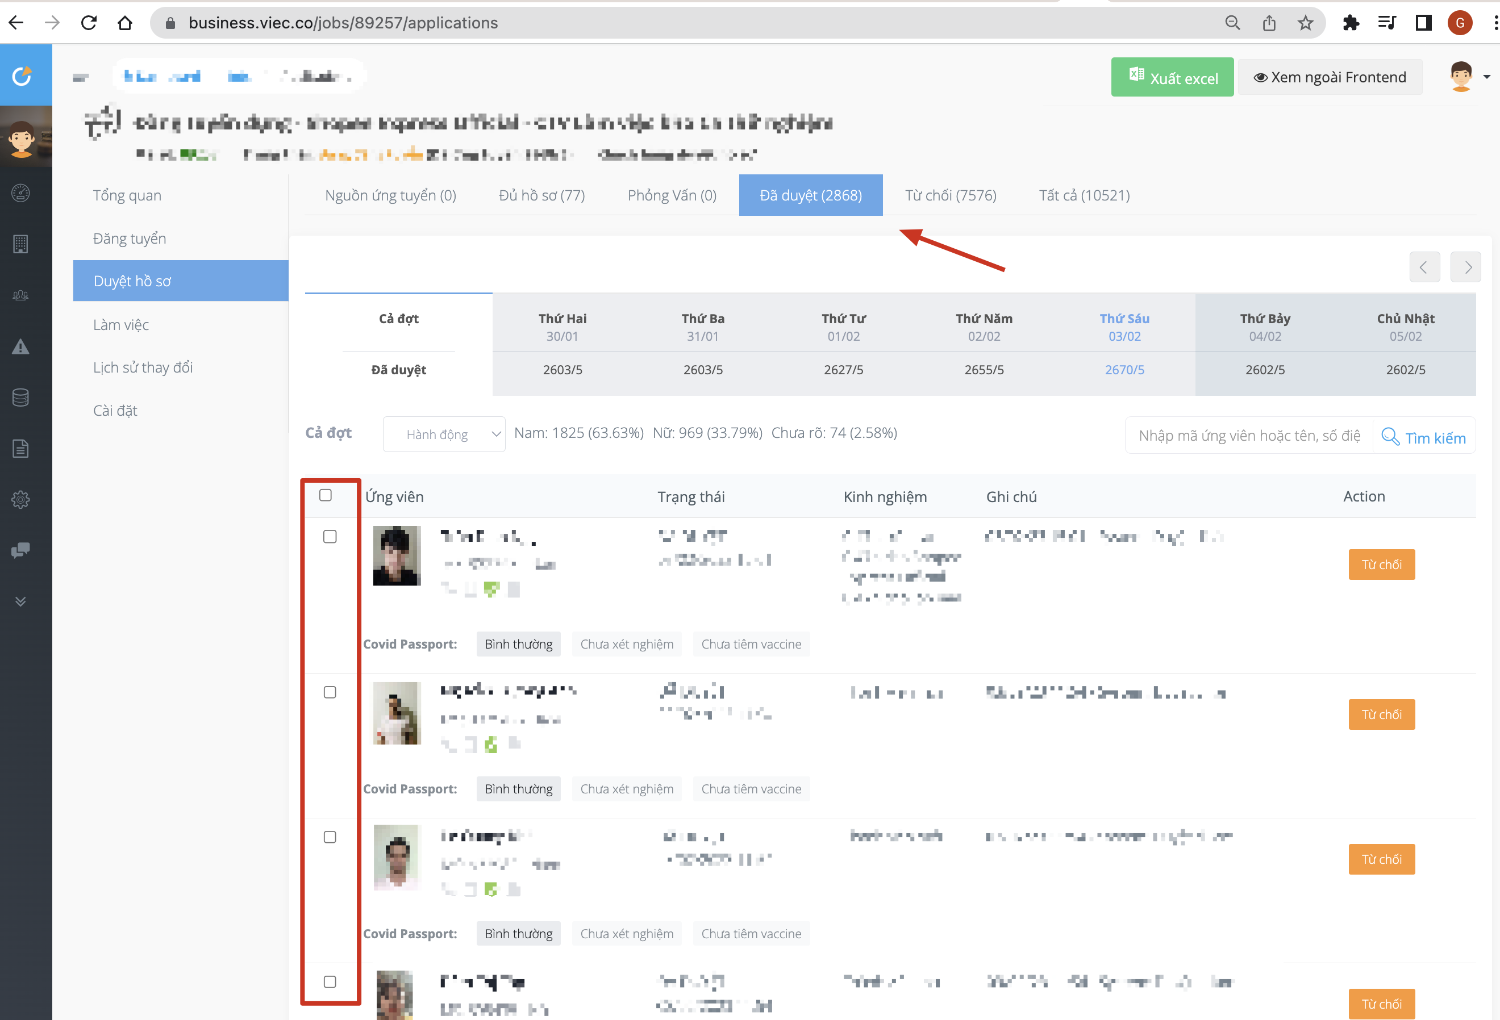Go to next week with right arrow
The height and width of the screenshot is (1020, 1500).
pyautogui.click(x=1465, y=267)
